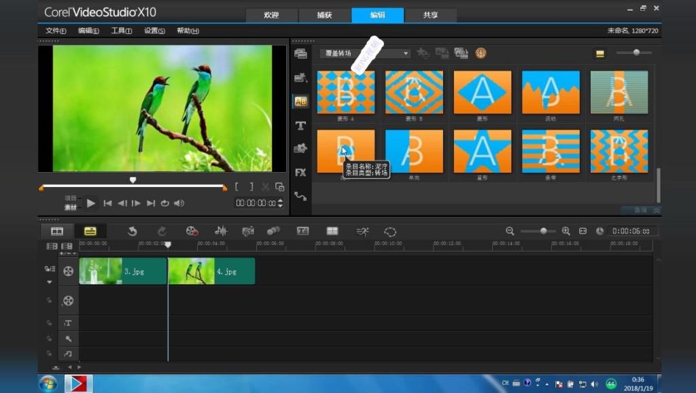
Task: Select the 4.jpg clip on timeline
Action: [211, 271]
